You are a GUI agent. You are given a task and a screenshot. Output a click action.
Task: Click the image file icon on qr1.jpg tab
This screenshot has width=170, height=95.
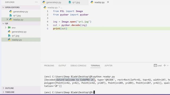[70, 2]
